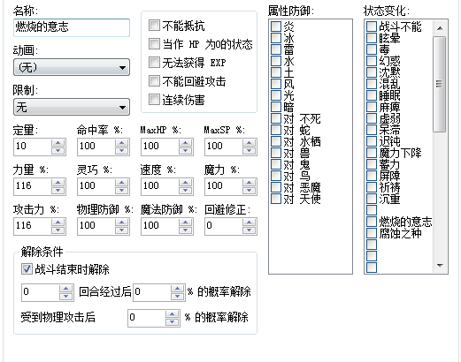Image resolution: width=461 pixels, height=362 pixels.
Task: Decrease 魔力 % with down arrow
Action: [x=249, y=190]
